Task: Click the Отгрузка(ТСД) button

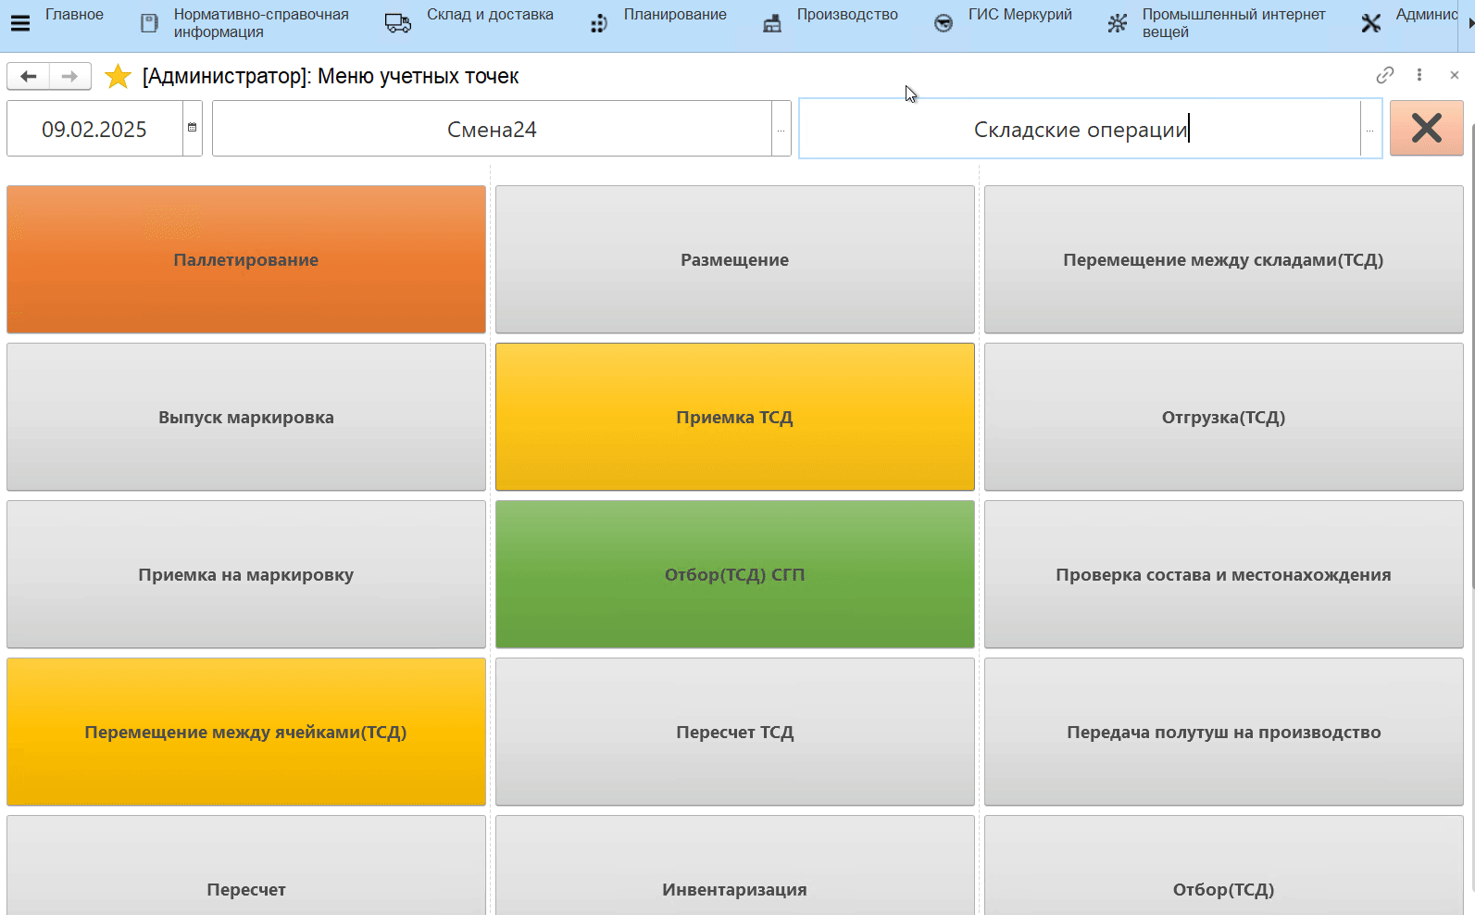Action: point(1223,417)
